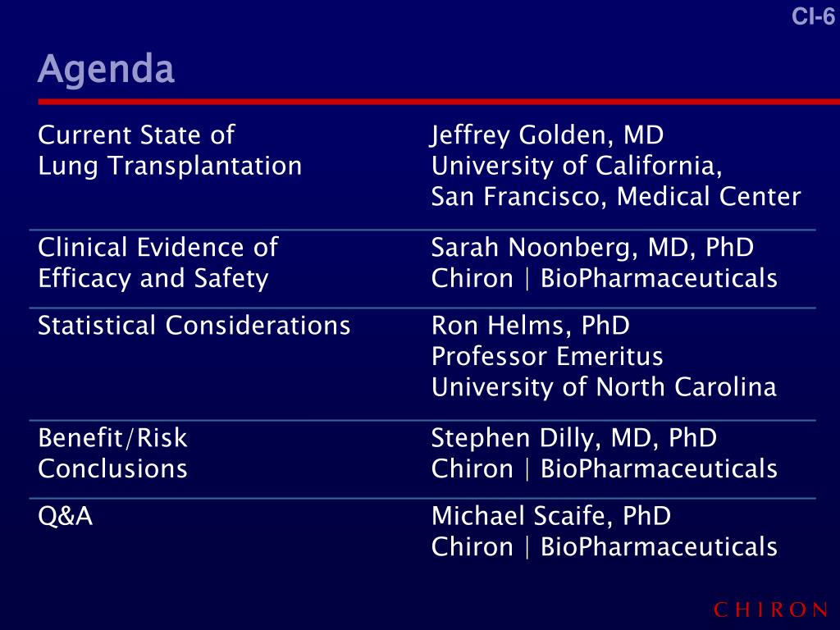Click the 'Professor Emeritus' title line
Viewport: 840px width, 630px height.
click(x=547, y=356)
